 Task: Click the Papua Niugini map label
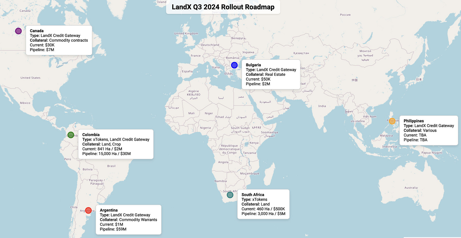click(x=432, y=152)
